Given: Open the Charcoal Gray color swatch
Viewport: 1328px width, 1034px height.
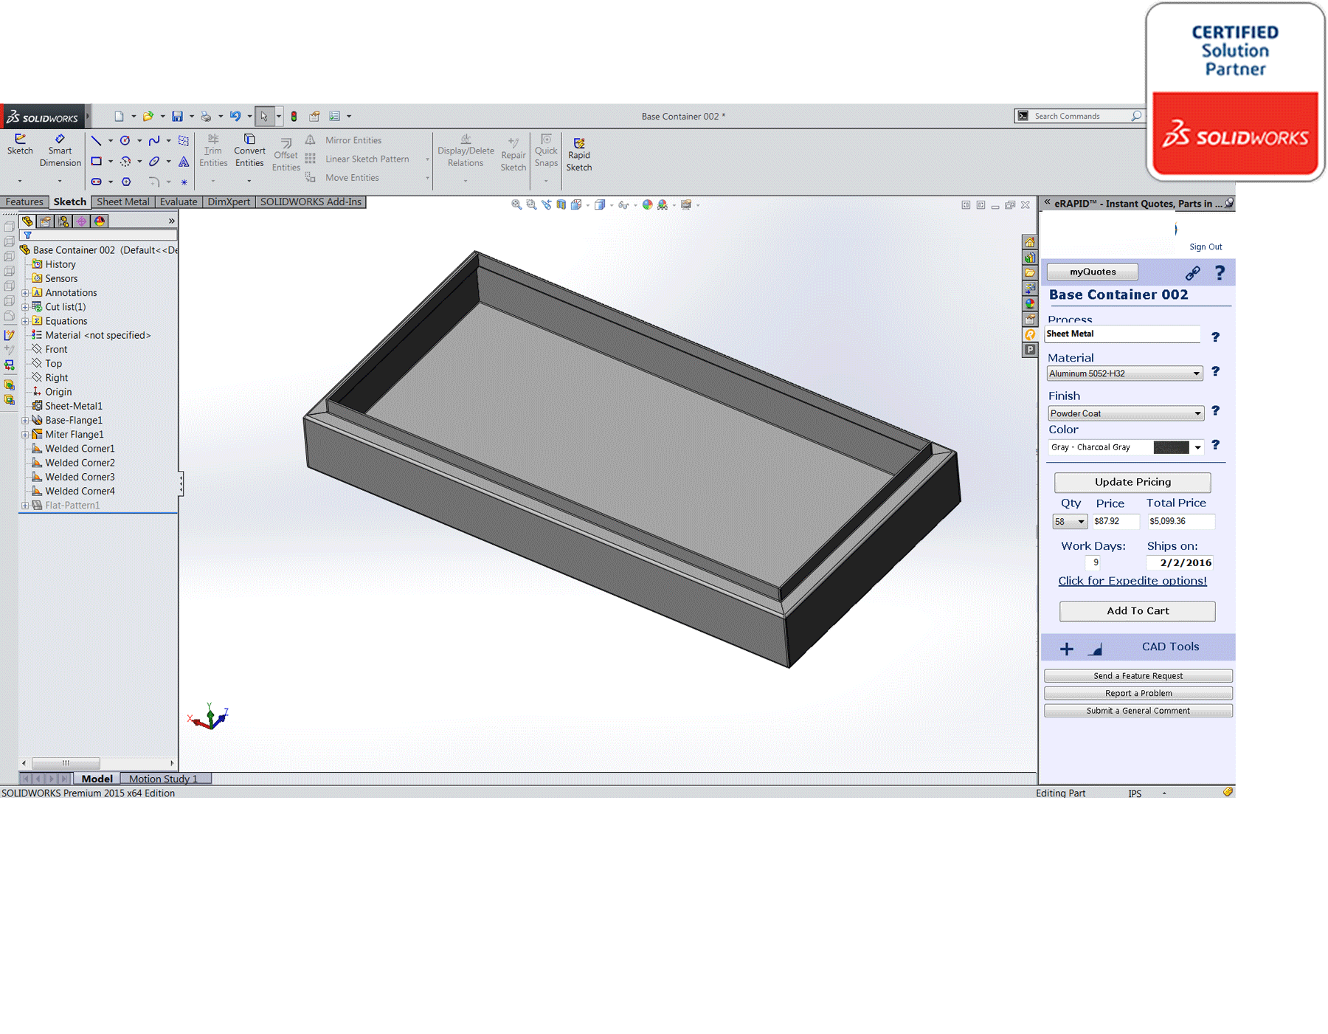Looking at the screenshot, I should (x=1172, y=447).
